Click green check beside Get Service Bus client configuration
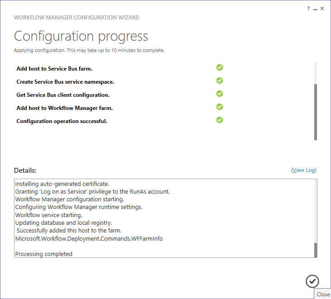 coord(220,94)
